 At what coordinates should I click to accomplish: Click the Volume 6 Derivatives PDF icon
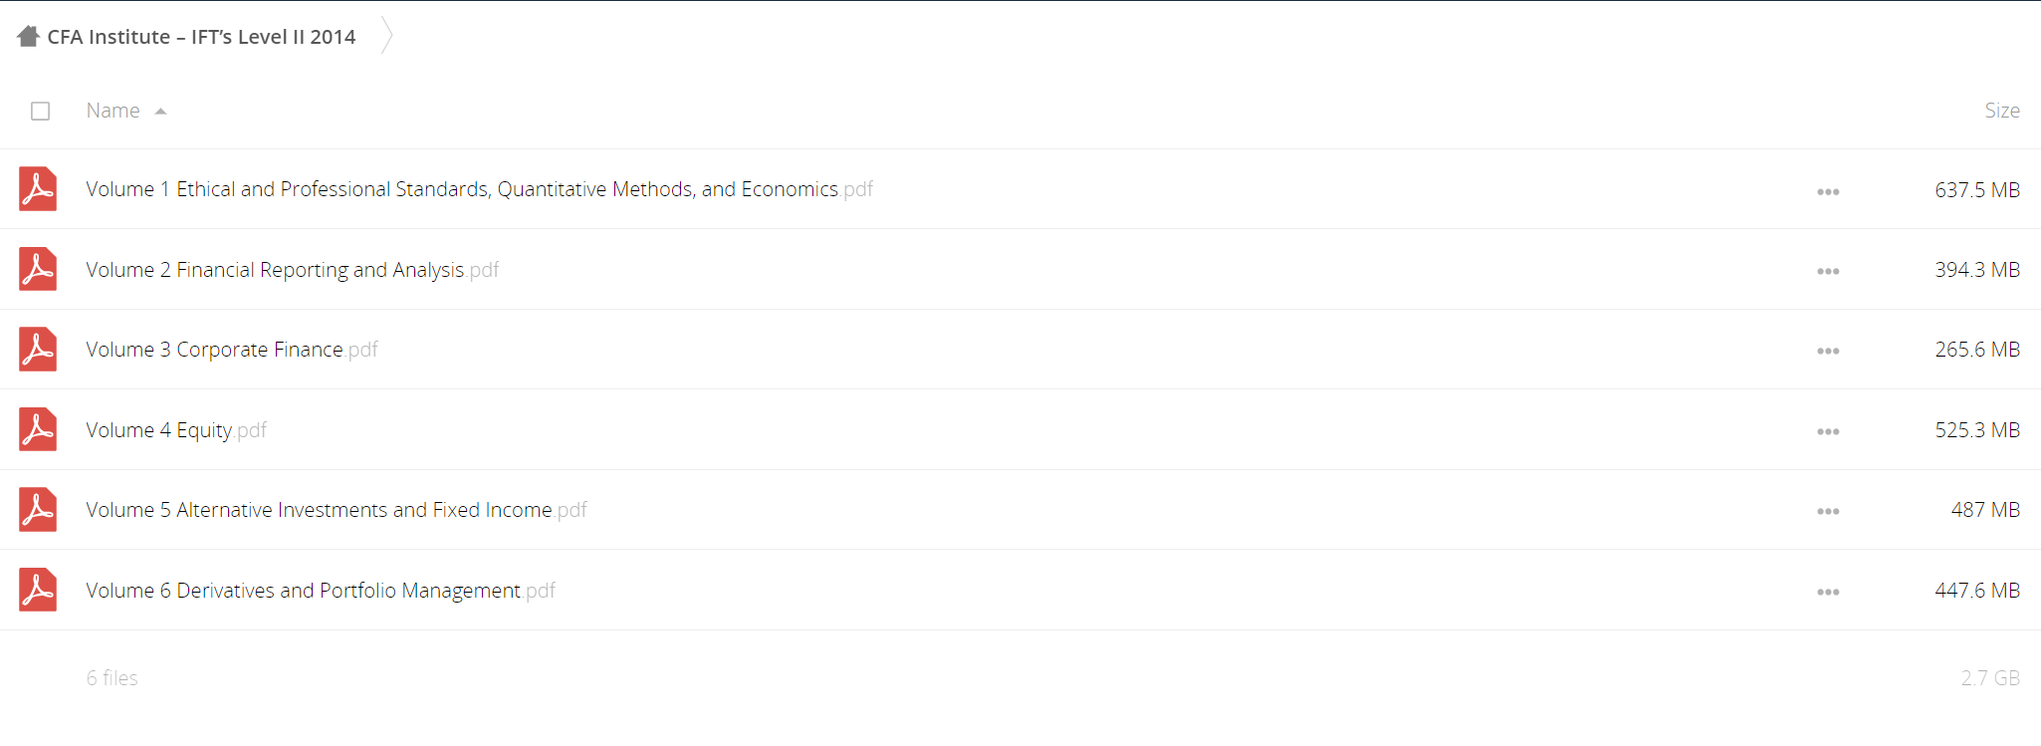[x=38, y=590]
